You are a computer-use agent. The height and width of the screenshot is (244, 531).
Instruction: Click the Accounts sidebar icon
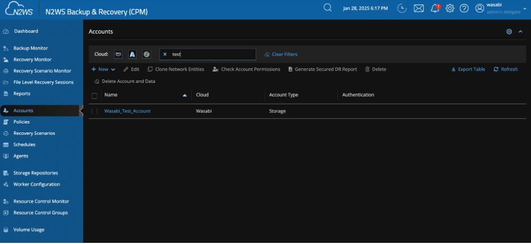click(x=6, y=111)
